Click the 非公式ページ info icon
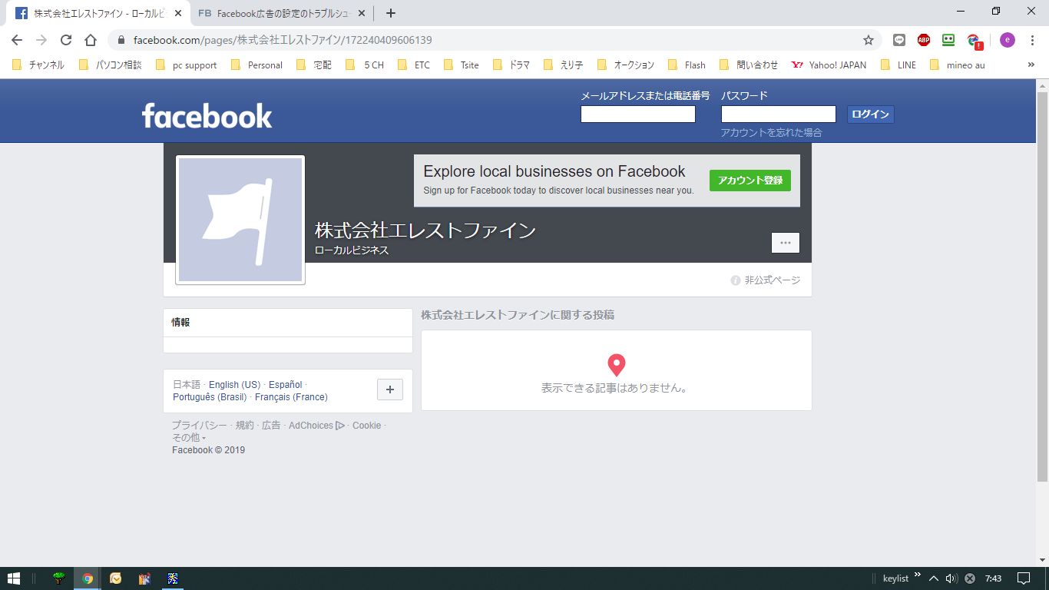Image resolution: width=1049 pixels, height=590 pixels. point(735,280)
